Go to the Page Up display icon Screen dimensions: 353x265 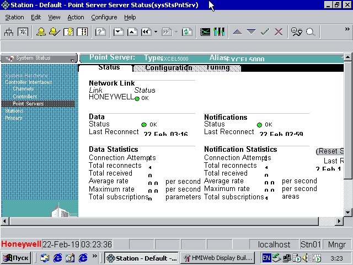(x=132, y=32)
